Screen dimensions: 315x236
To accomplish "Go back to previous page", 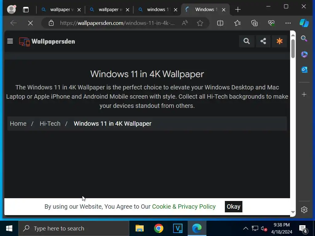I will pos(14,23).
